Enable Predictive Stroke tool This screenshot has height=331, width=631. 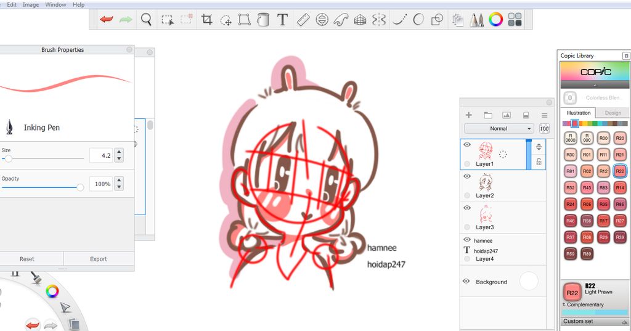418,19
